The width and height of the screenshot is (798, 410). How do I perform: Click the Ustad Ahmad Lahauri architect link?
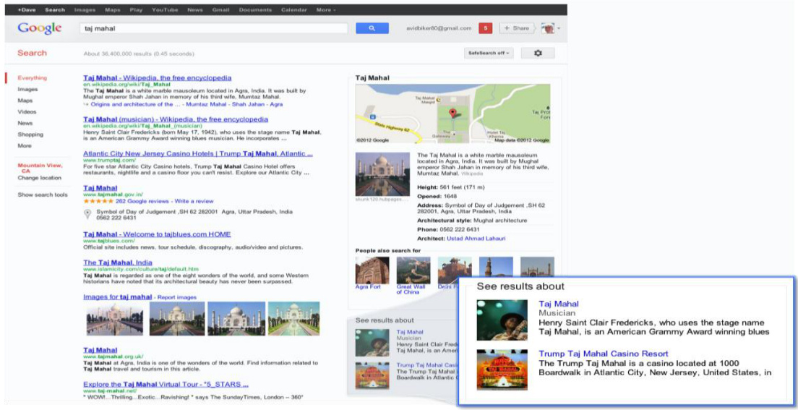[476, 239]
